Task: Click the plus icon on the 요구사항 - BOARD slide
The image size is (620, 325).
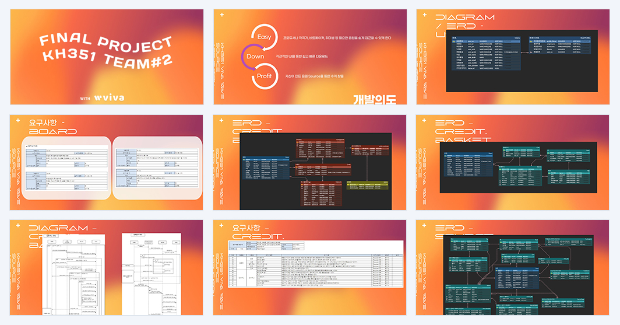Action: tap(18, 120)
